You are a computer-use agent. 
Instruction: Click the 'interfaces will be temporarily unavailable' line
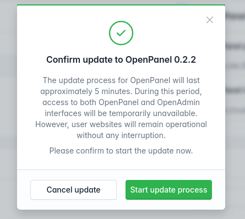(x=121, y=113)
